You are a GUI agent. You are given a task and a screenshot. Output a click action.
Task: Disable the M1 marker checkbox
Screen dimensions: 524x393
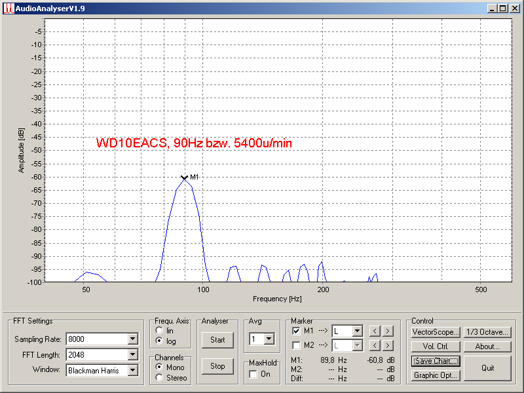click(296, 331)
